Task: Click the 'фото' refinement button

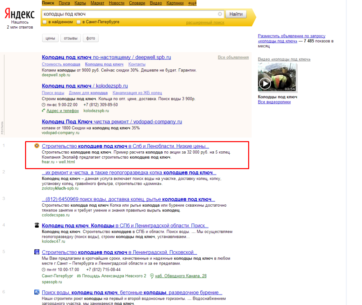Action: pyautogui.click(x=90, y=38)
